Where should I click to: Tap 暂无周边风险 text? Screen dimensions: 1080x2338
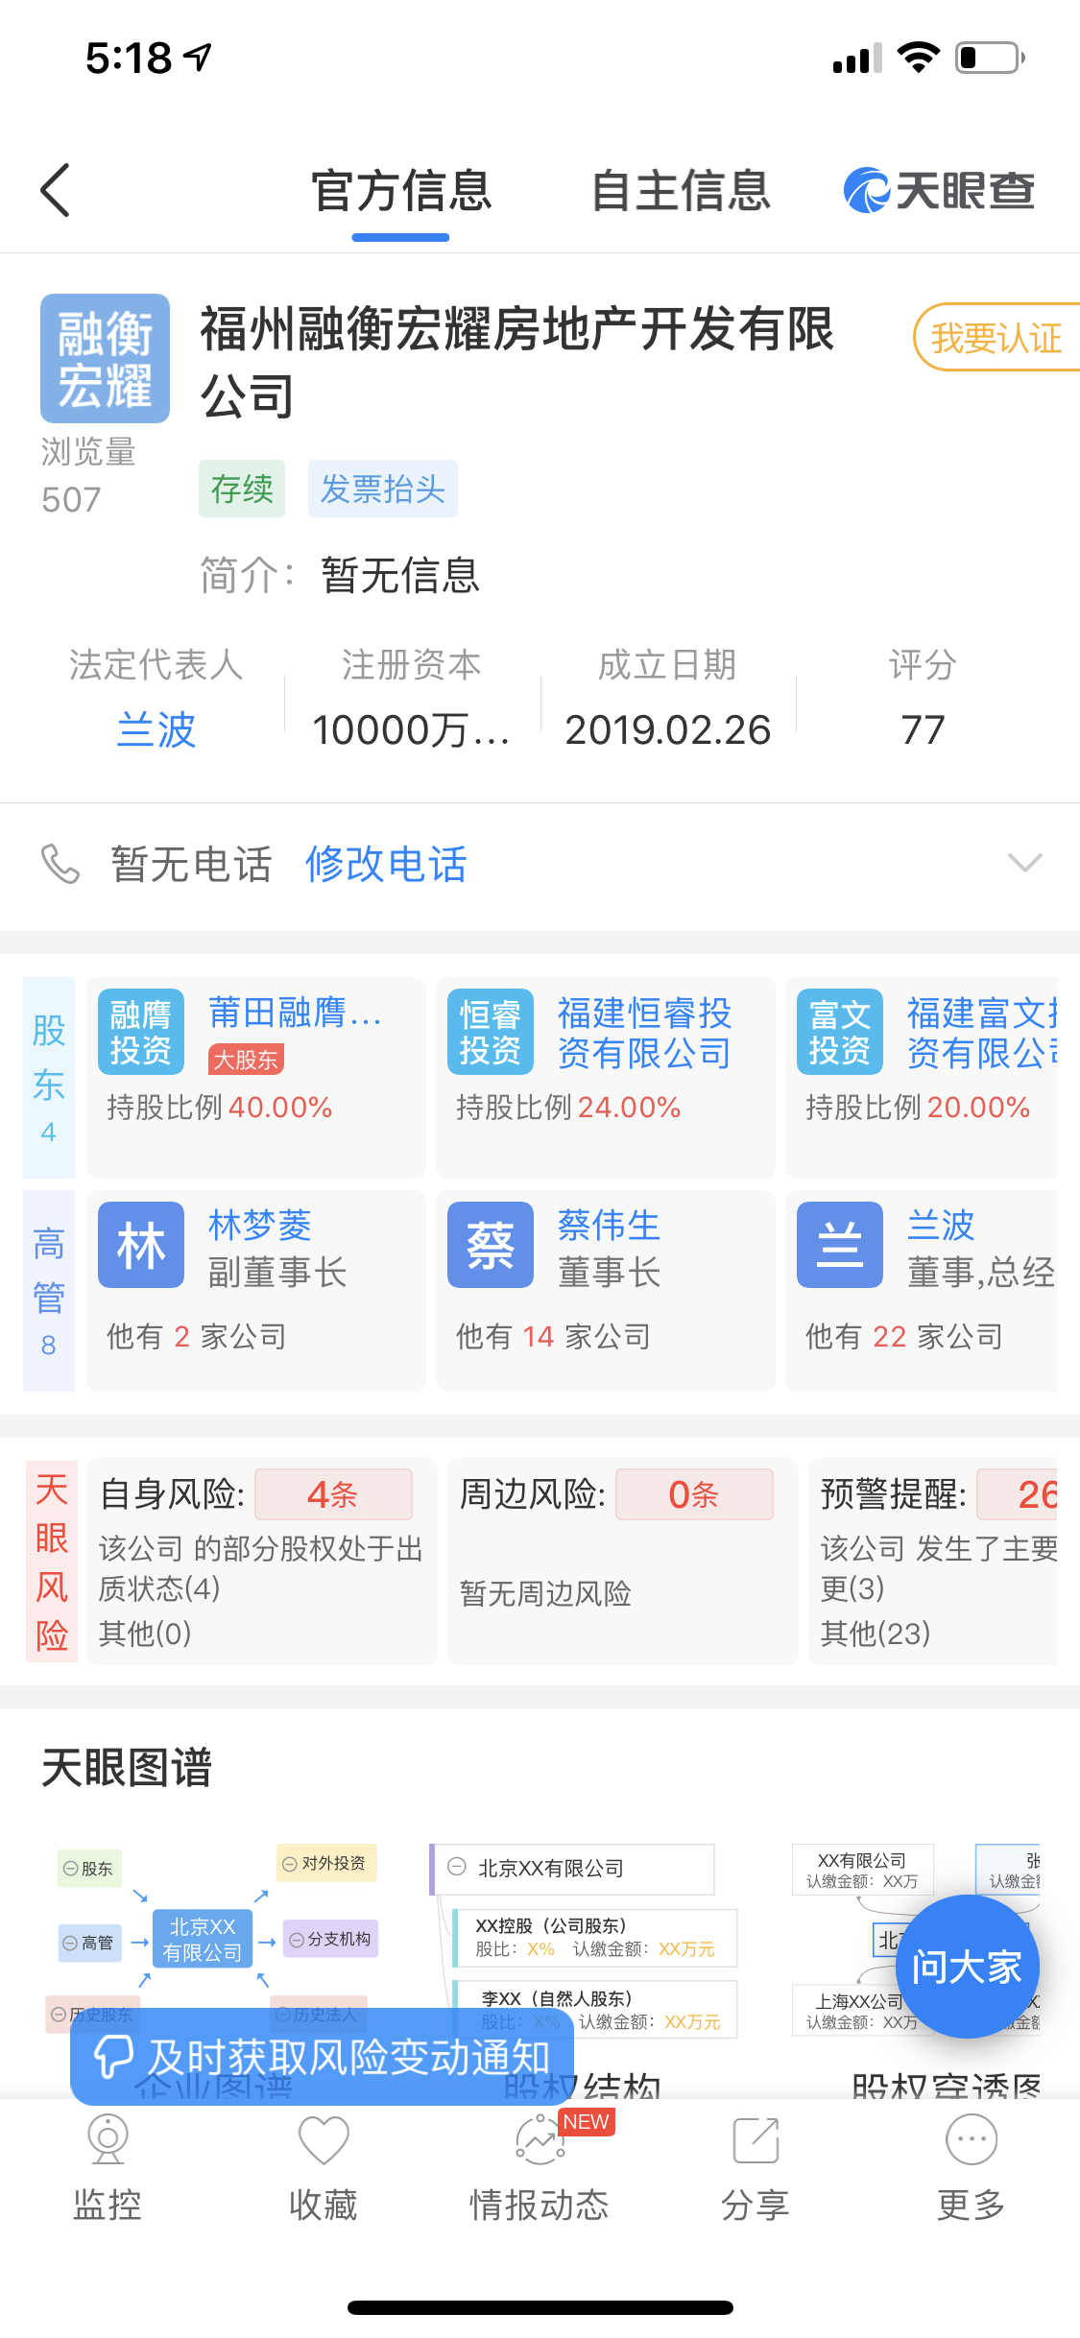[545, 1593]
